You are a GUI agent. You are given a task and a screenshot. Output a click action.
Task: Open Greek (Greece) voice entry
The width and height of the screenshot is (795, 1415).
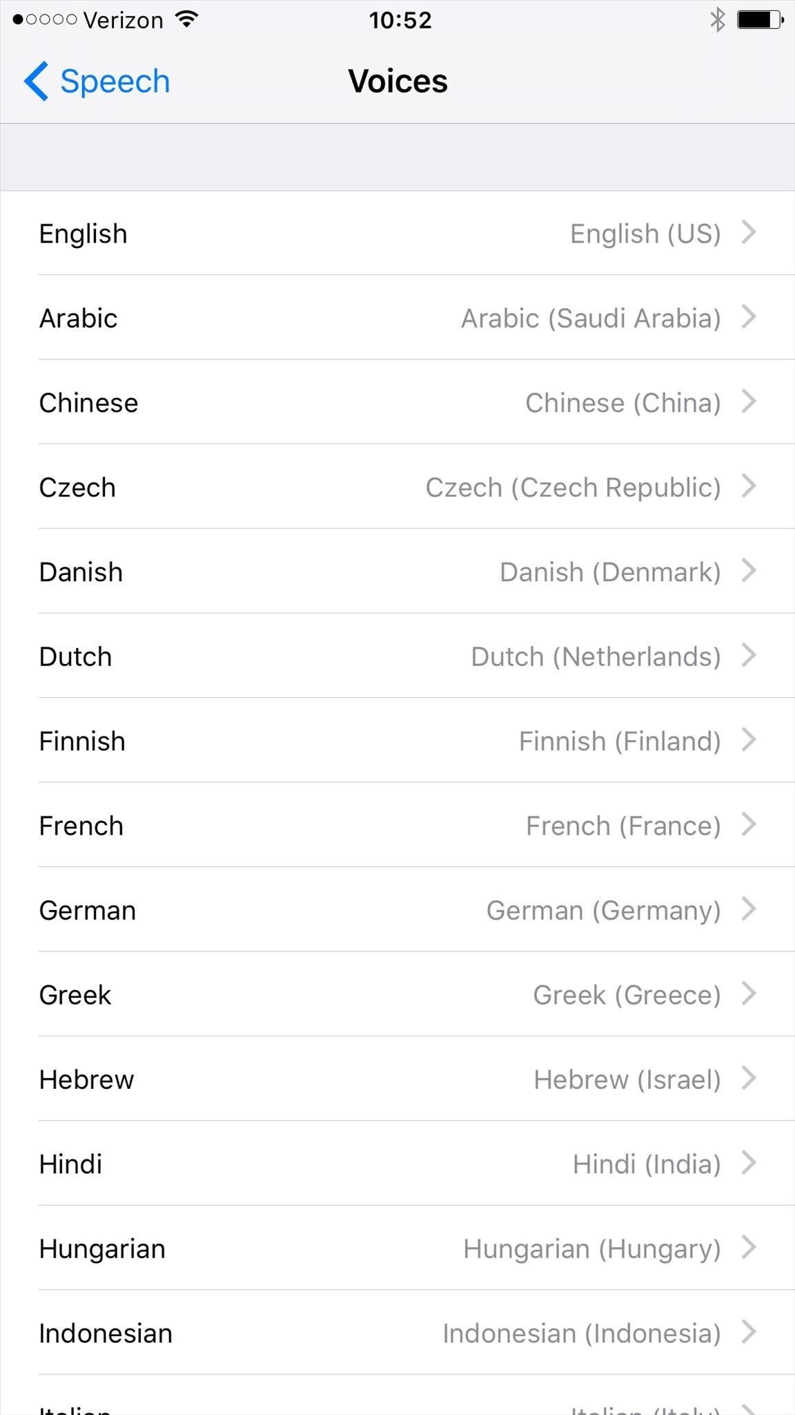(x=626, y=995)
